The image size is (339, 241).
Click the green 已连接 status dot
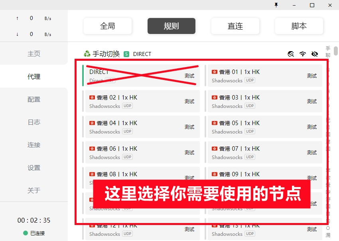point(26,233)
